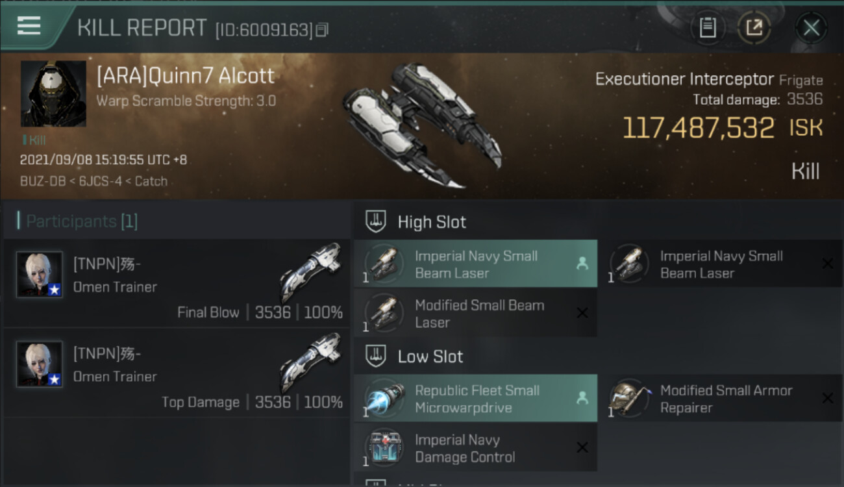The image size is (844, 487).
Task: Open the hamburger main menu
Action: (29, 26)
